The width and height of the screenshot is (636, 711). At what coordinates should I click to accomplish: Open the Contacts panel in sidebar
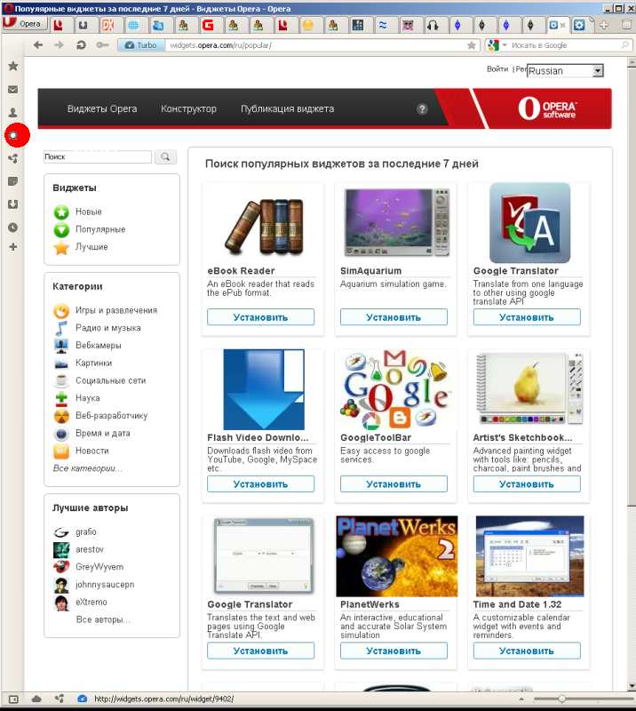click(13, 112)
